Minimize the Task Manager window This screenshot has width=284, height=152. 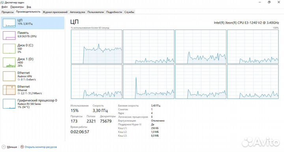pyautogui.click(x=260, y=2)
